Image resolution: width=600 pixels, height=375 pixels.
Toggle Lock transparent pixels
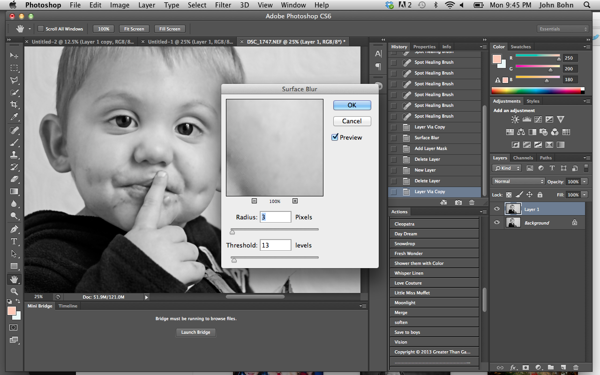point(509,195)
